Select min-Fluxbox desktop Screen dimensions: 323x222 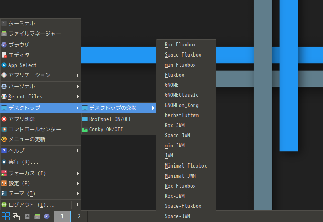tap(187, 65)
